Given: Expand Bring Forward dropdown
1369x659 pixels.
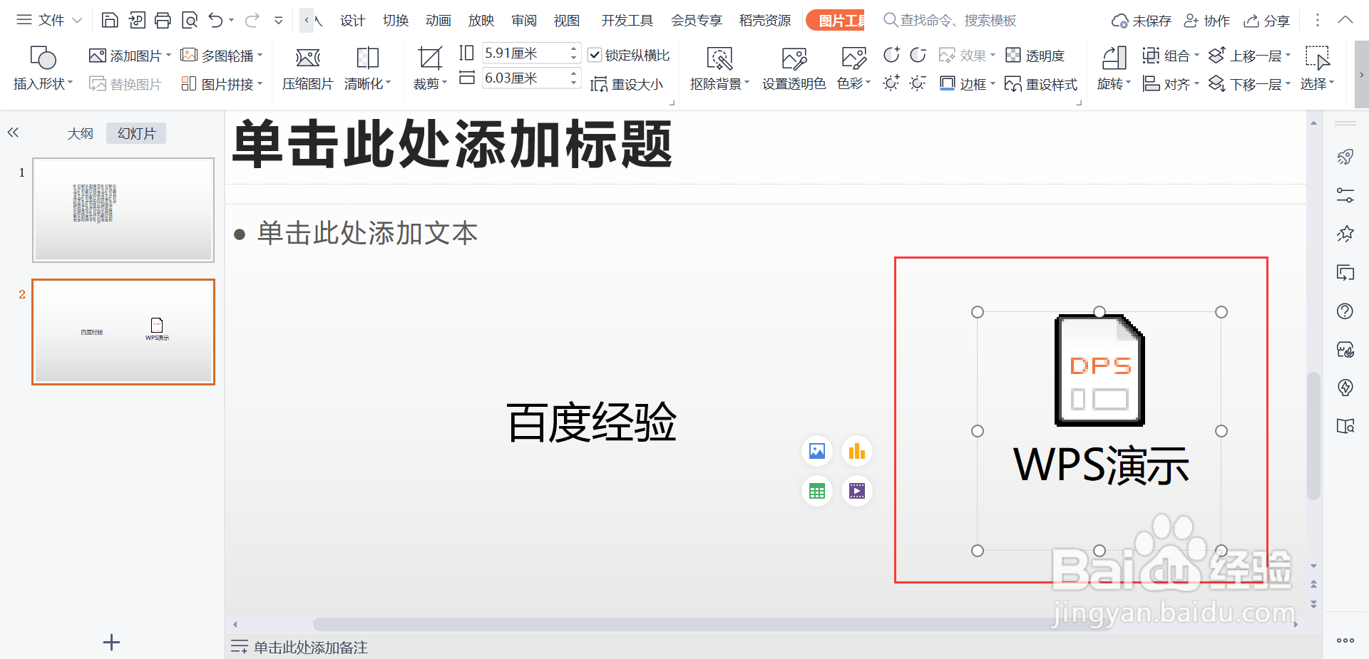Looking at the screenshot, I should click(1288, 55).
